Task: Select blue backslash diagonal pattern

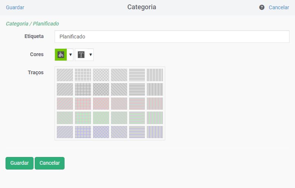Action: (x=119, y=132)
